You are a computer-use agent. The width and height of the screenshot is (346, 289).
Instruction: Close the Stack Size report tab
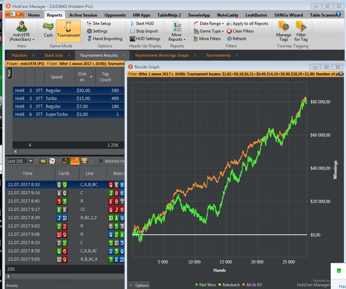[x=69, y=55]
